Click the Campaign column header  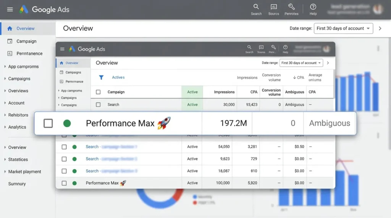coord(116,92)
